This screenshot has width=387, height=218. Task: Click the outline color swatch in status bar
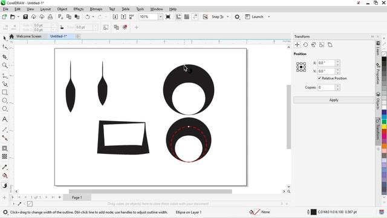313,212
